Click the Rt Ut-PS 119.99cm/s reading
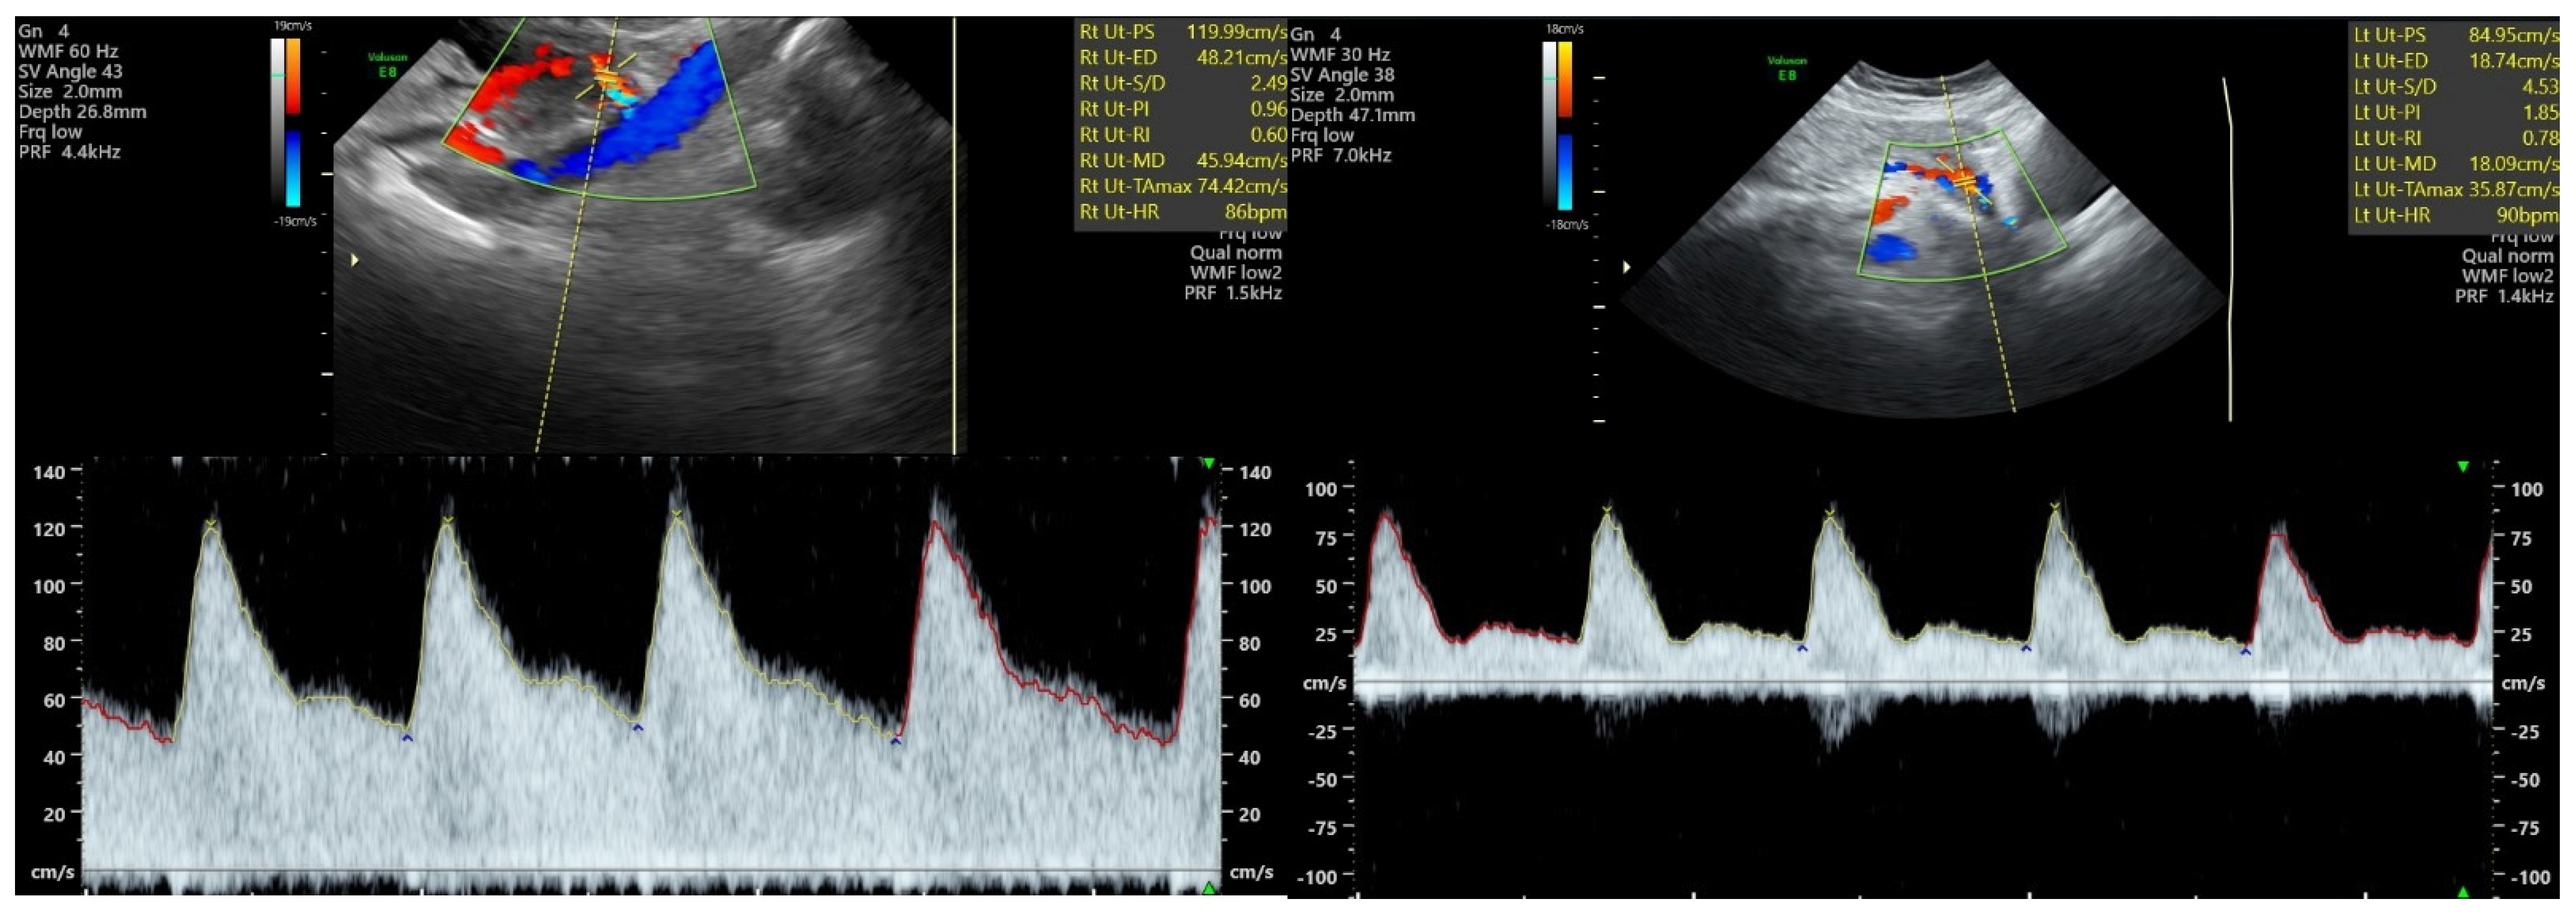This screenshot has height=917, width=2576. tap(1236, 32)
